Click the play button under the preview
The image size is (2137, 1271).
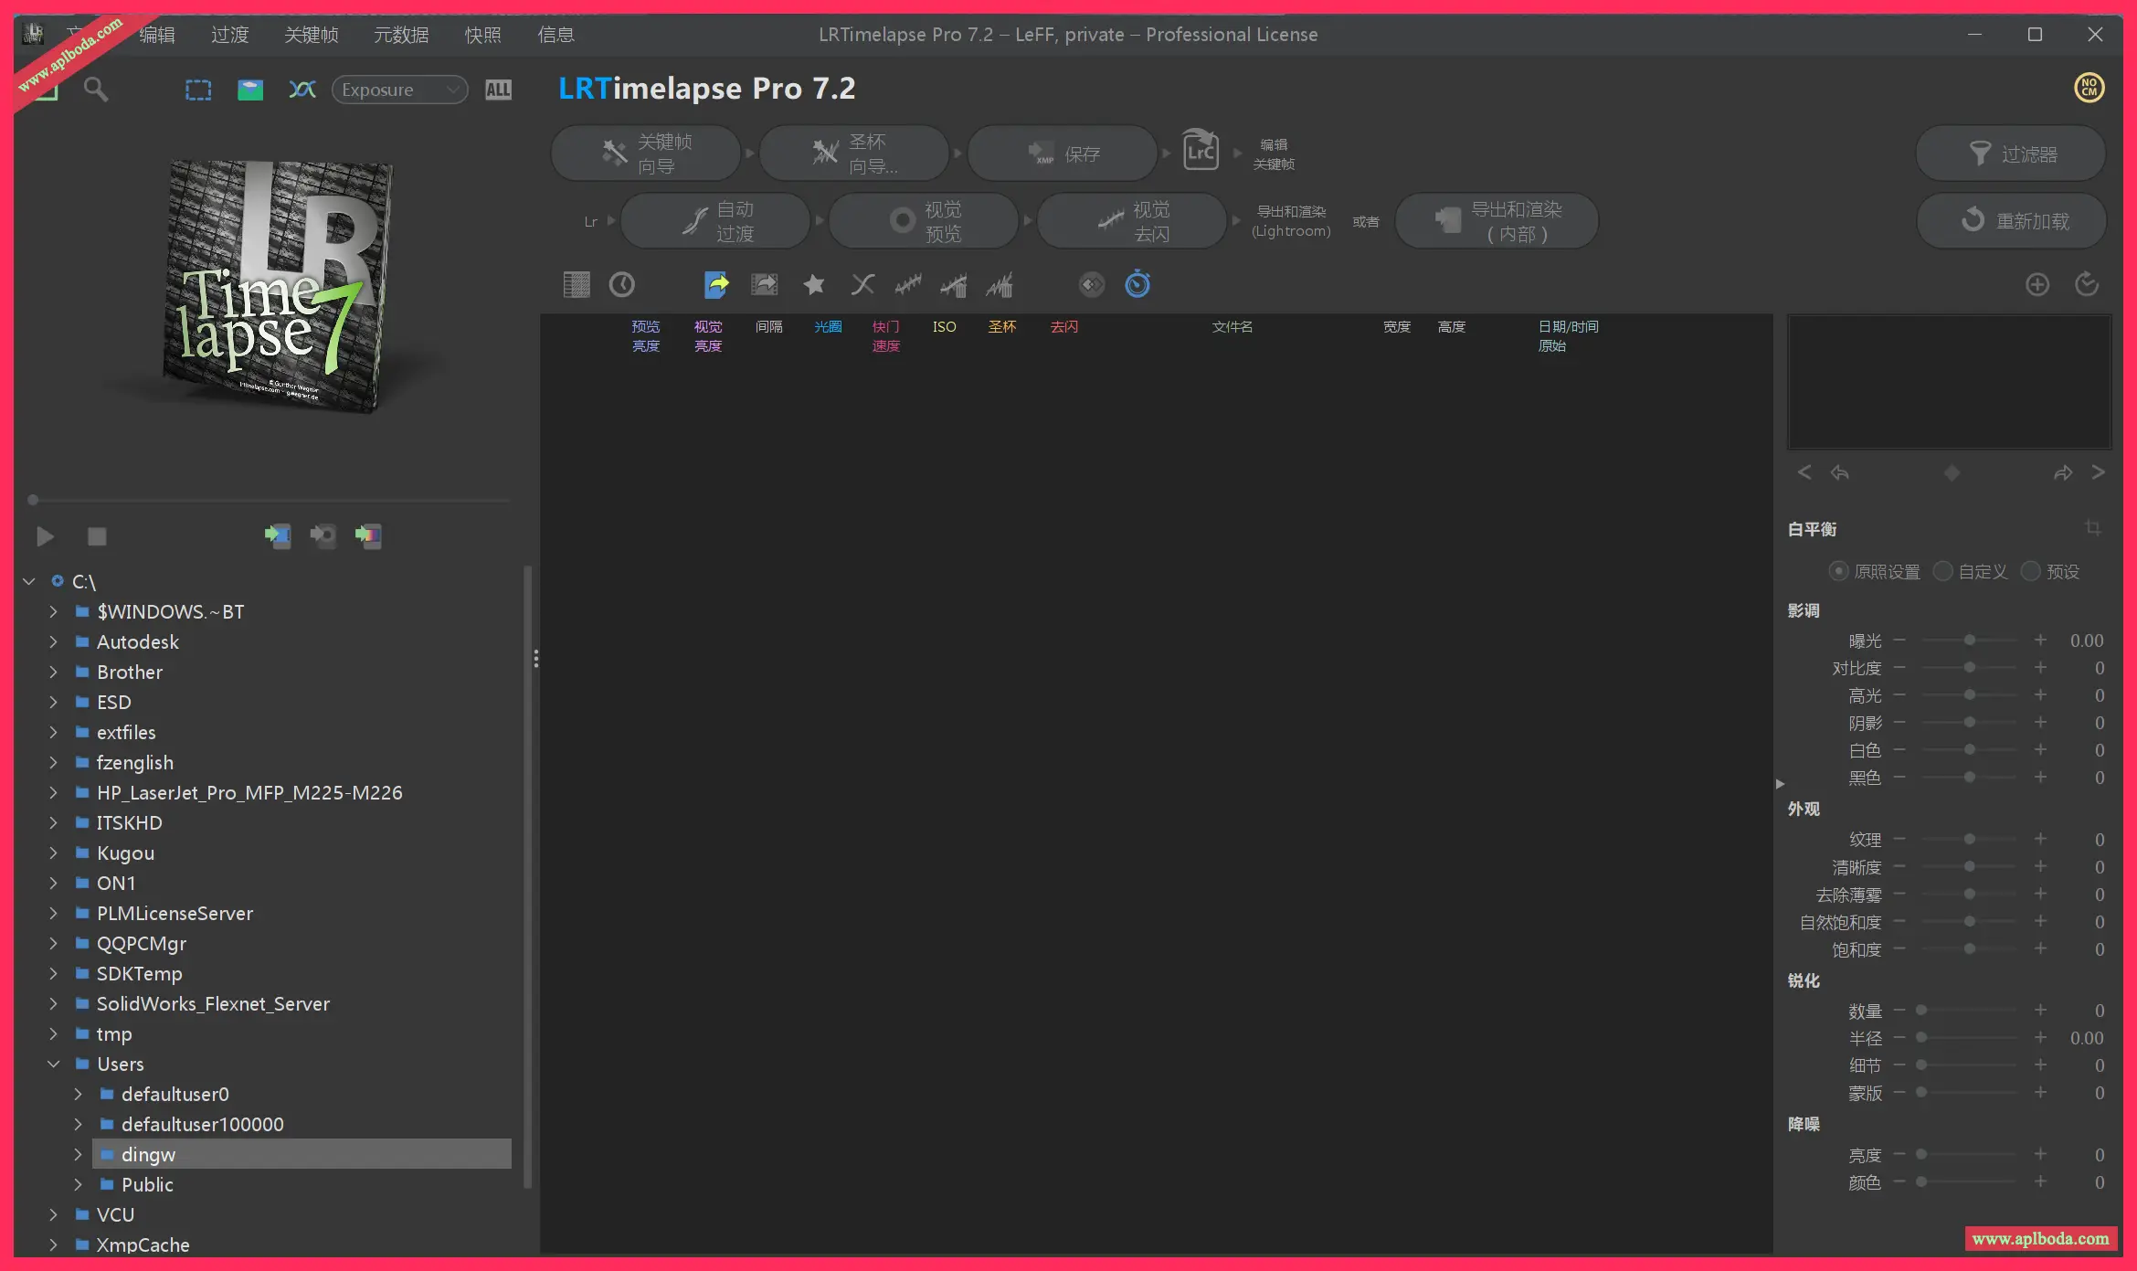point(45,536)
